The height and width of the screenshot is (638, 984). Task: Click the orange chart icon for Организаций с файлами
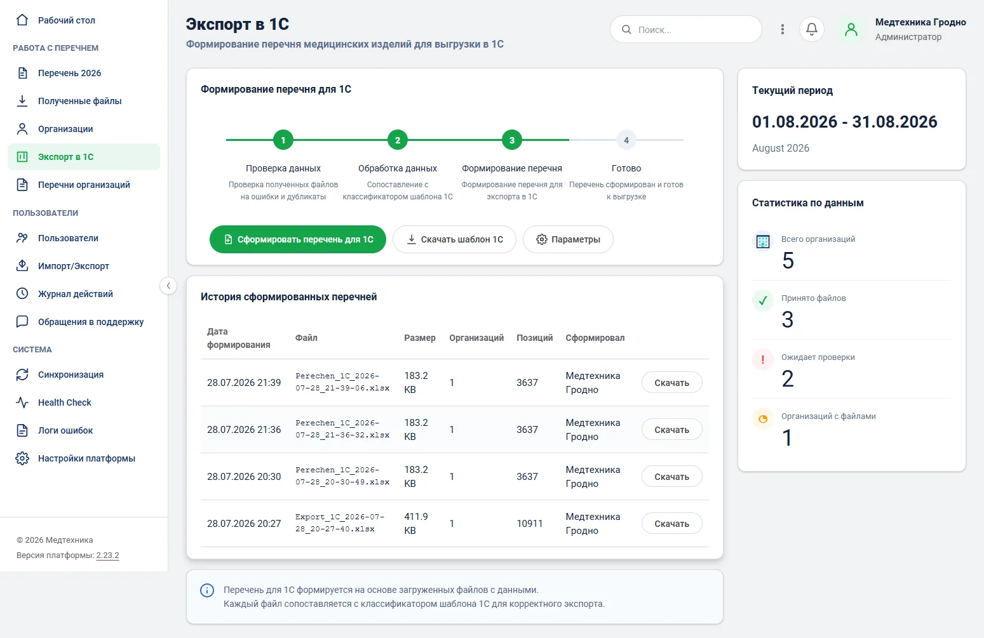pyautogui.click(x=763, y=418)
